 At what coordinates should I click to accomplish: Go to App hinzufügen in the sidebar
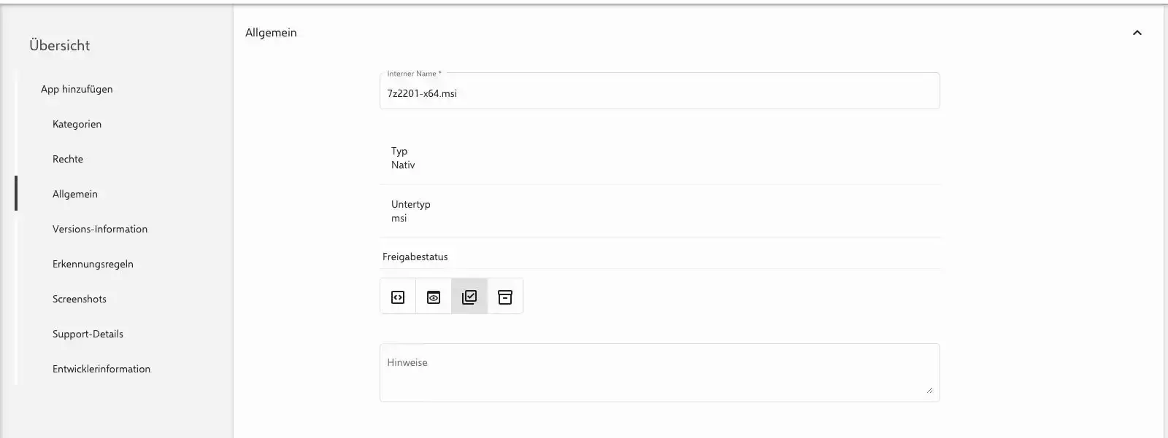click(x=77, y=89)
